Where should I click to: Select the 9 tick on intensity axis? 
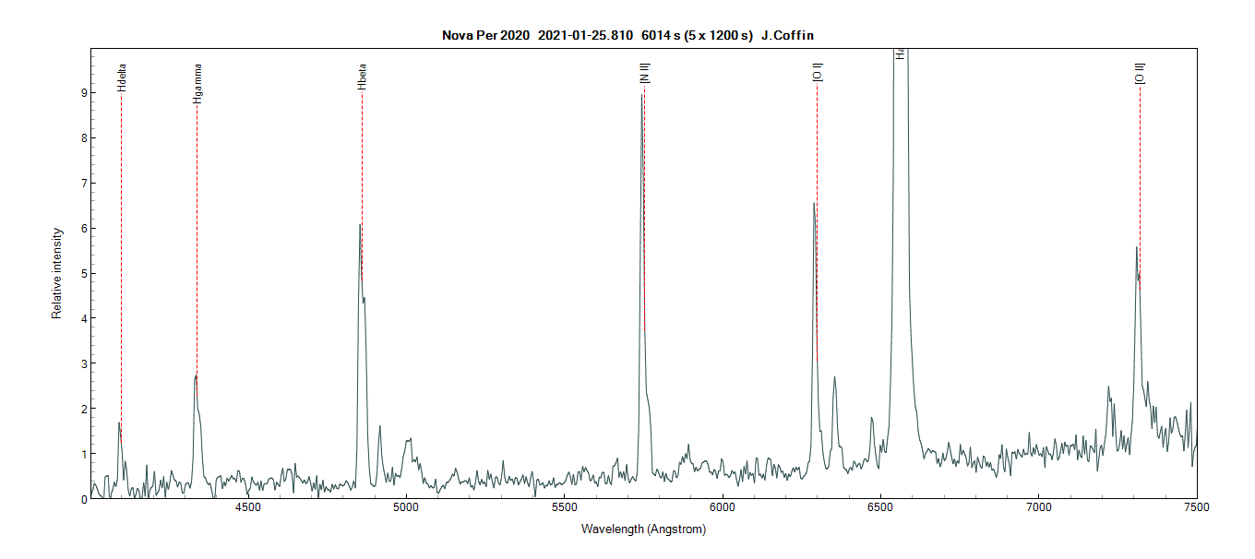[x=83, y=92]
